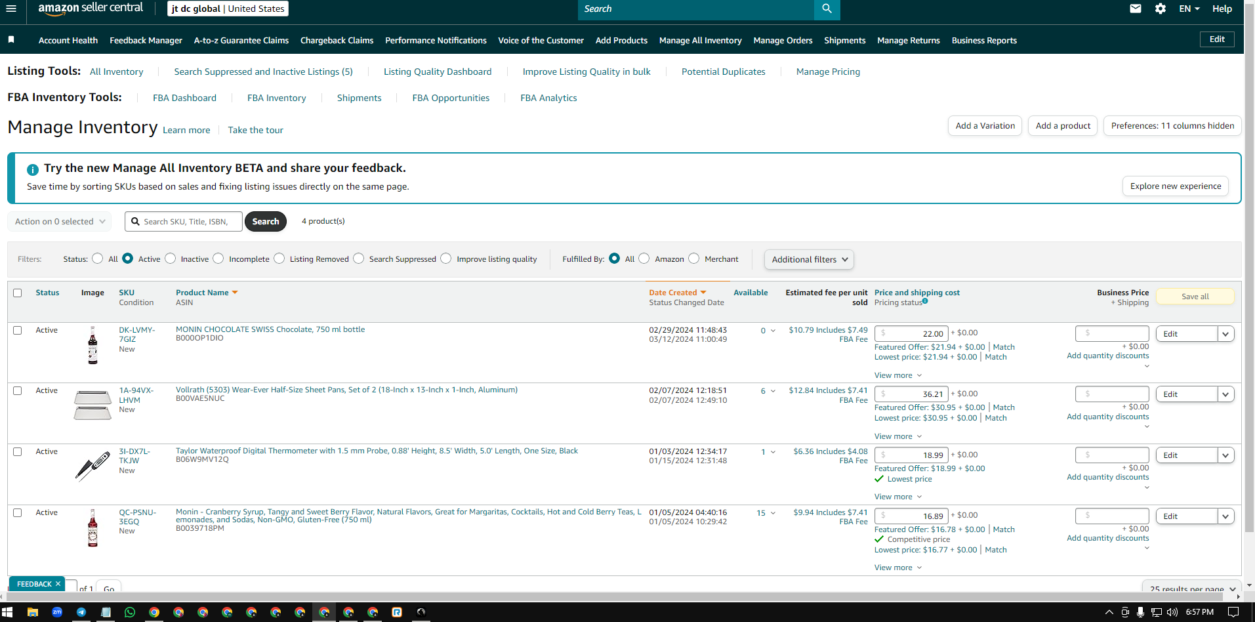Image resolution: width=1255 pixels, height=622 pixels.
Task: Click the amazon seller central logo
Action: point(91,9)
